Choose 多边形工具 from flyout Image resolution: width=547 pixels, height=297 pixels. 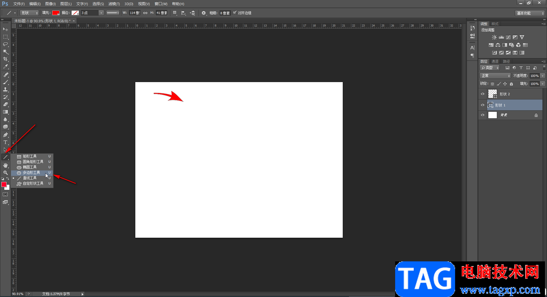tap(32, 173)
